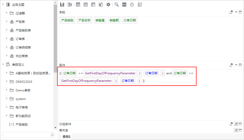Expand the system folder

coord(7,98)
